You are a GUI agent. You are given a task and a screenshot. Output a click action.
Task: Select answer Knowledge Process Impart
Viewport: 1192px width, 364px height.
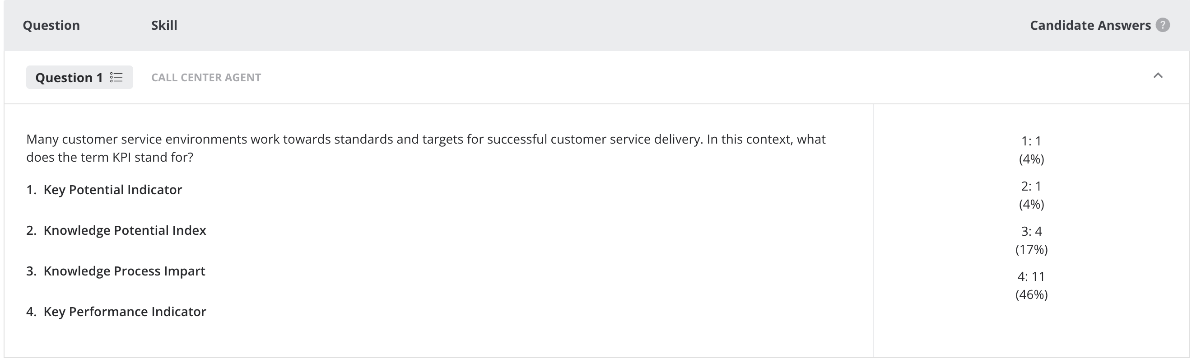coord(124,271)
